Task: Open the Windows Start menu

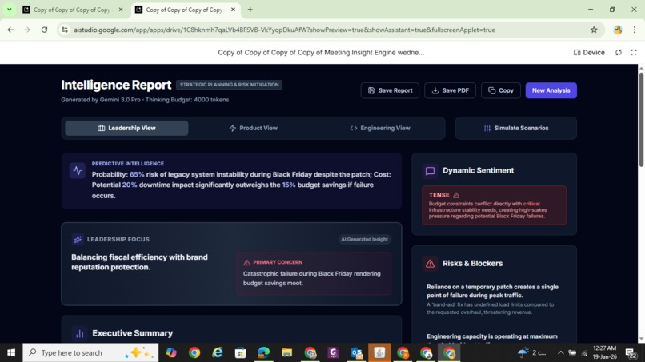Action: point(11,352)
